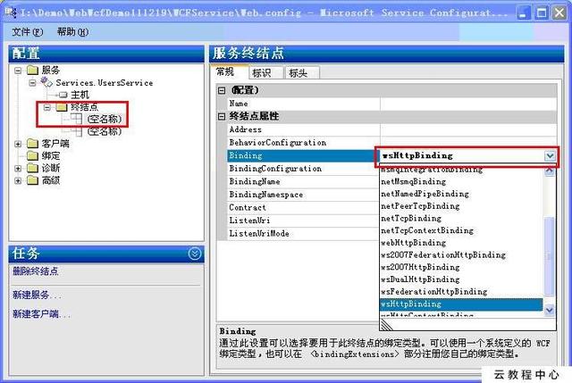Click the 终结点 folder icon

coord(62,107)
